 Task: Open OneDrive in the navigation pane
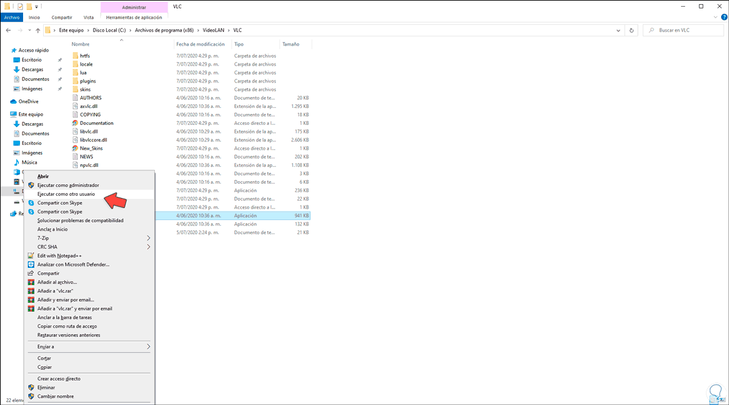[x=29, y=101]
